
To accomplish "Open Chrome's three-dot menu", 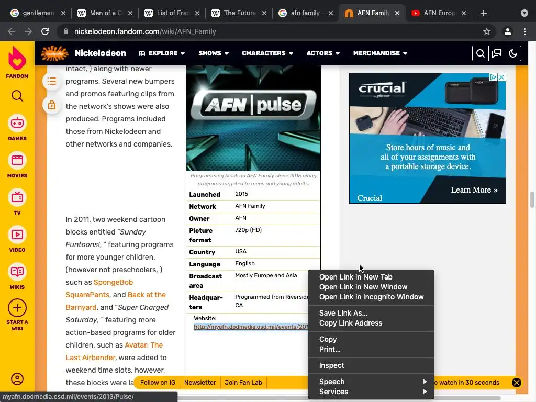I will [524, 31].
